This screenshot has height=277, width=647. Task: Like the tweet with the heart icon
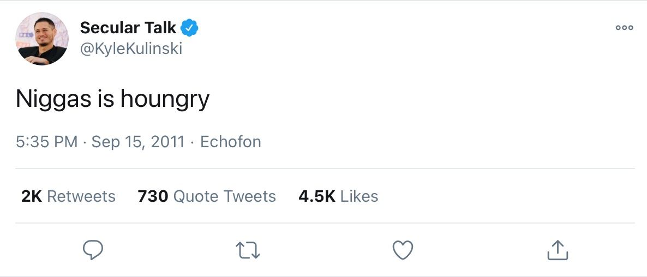(x=403, y=250)
